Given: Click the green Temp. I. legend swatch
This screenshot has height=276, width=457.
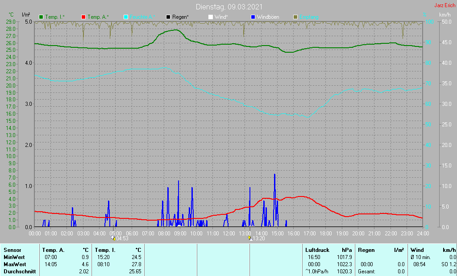Looking at the screenshot, I should pyautogui.click(x=41, y=17).
